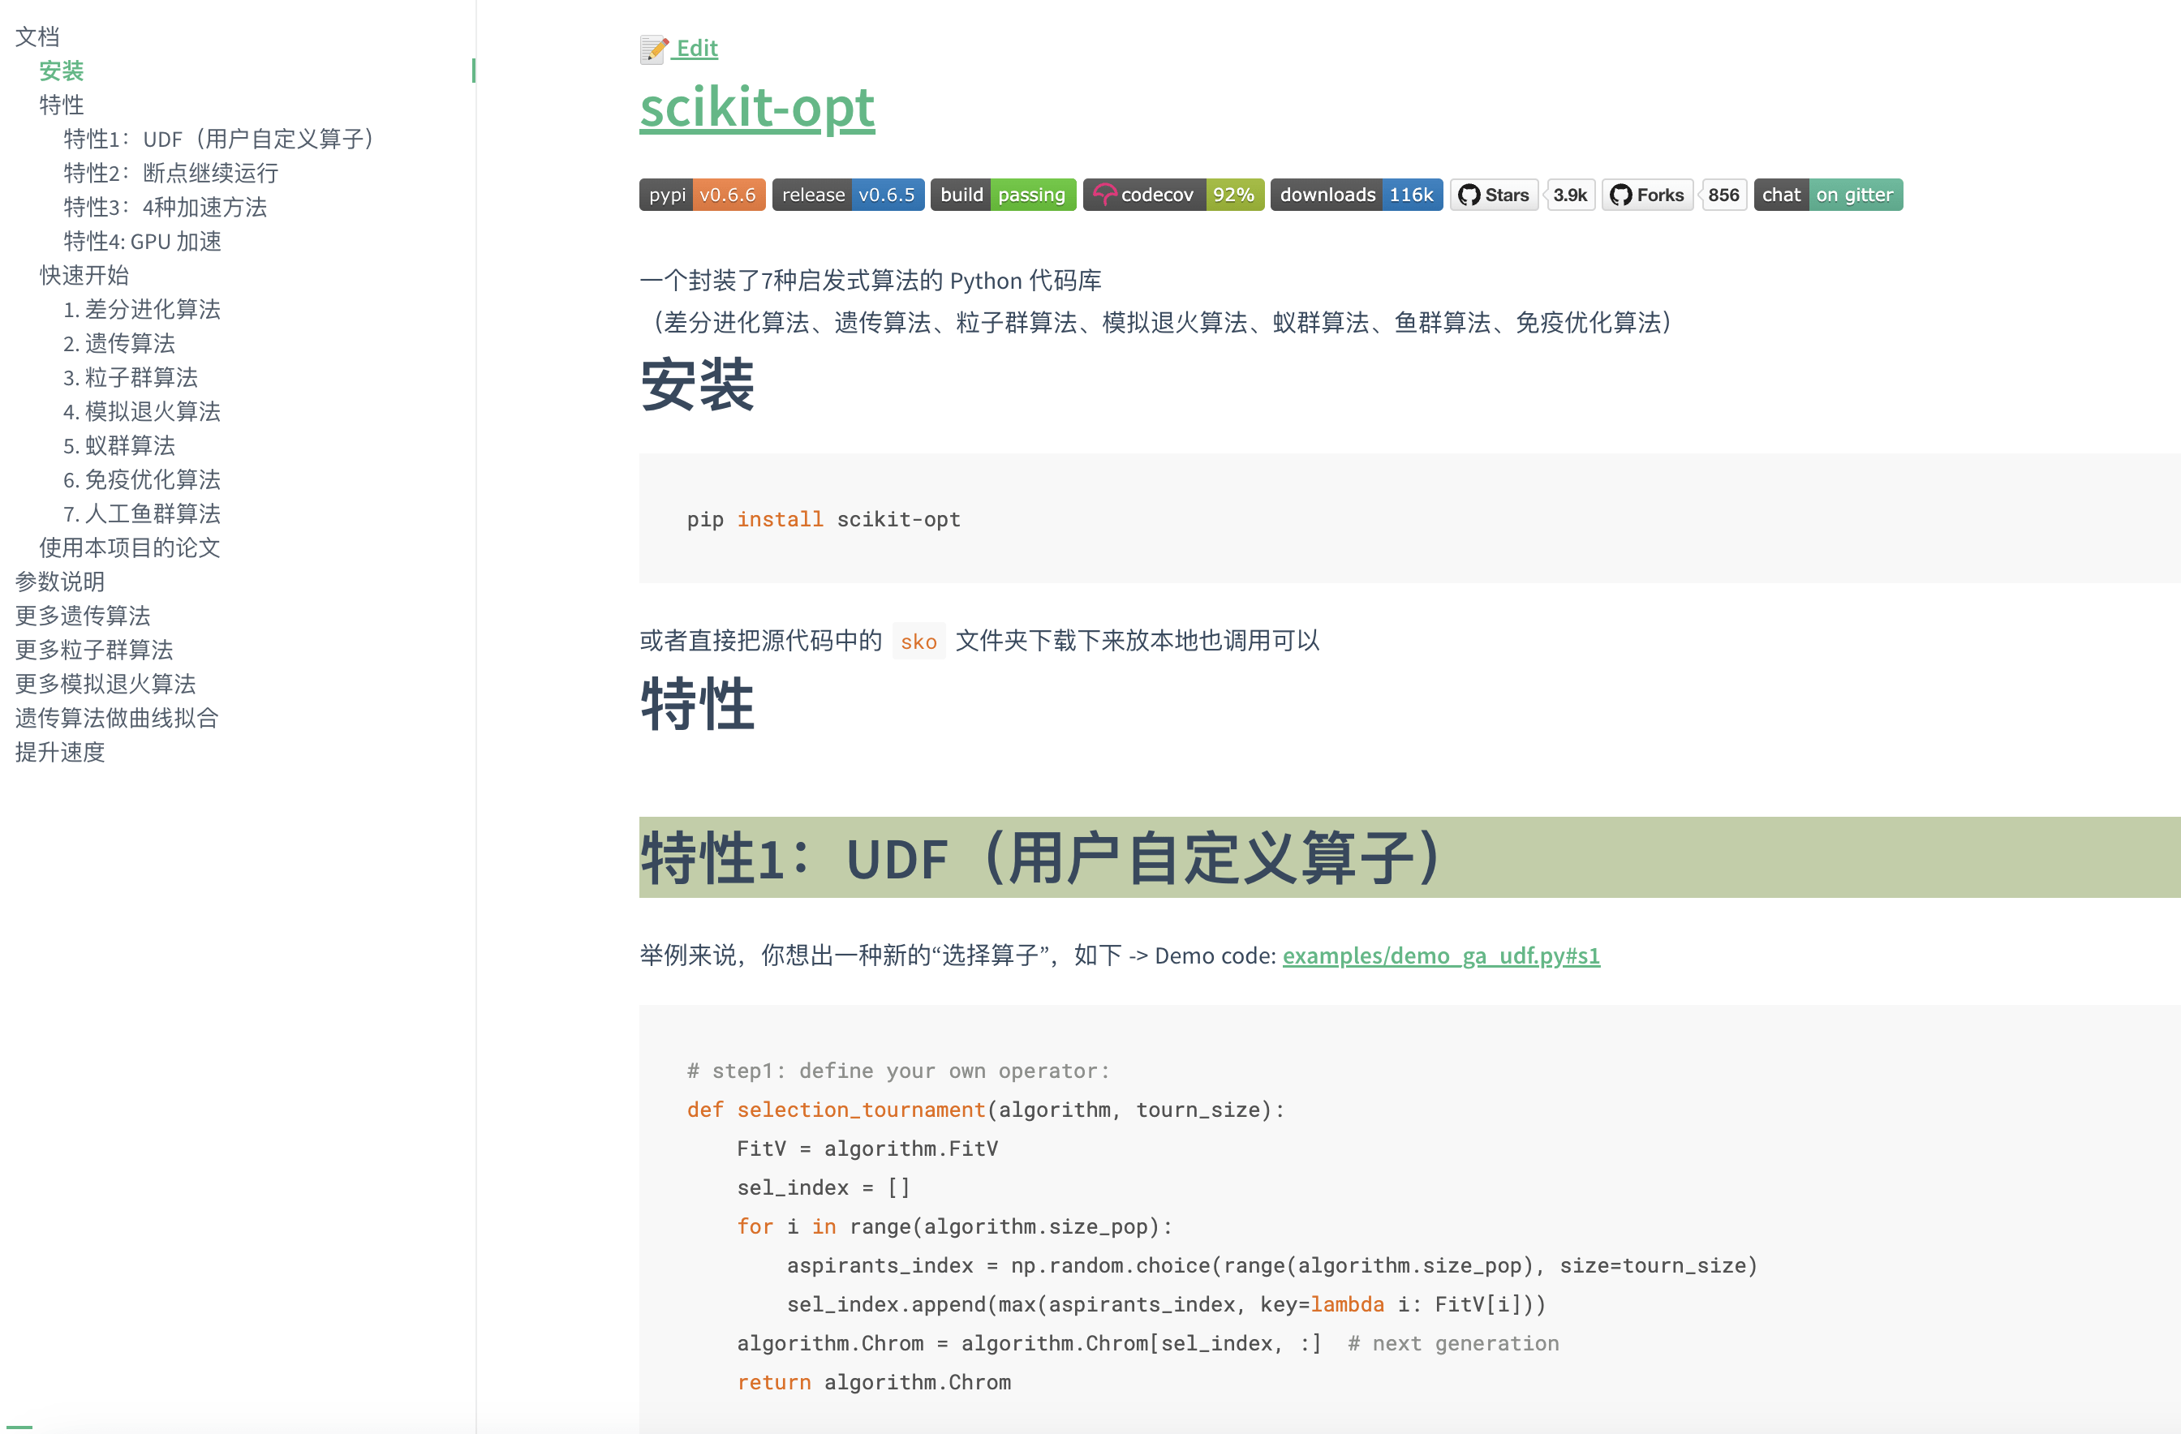This screenshot has width=2181, height=1434.
Task: Go to 5. 蚁群算法 in sidebar
Action: coord(119,445)
